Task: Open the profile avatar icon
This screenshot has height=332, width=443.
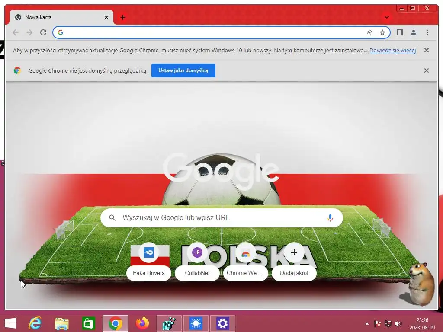Action: pyautogui.click(x=413, y=32)
